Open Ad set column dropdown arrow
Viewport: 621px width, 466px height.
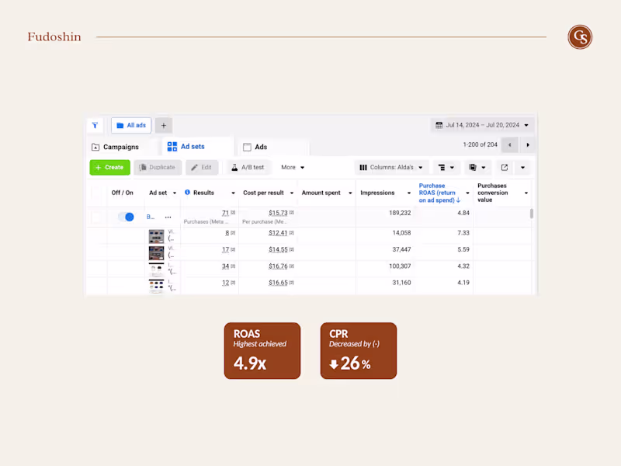[174, 193]
